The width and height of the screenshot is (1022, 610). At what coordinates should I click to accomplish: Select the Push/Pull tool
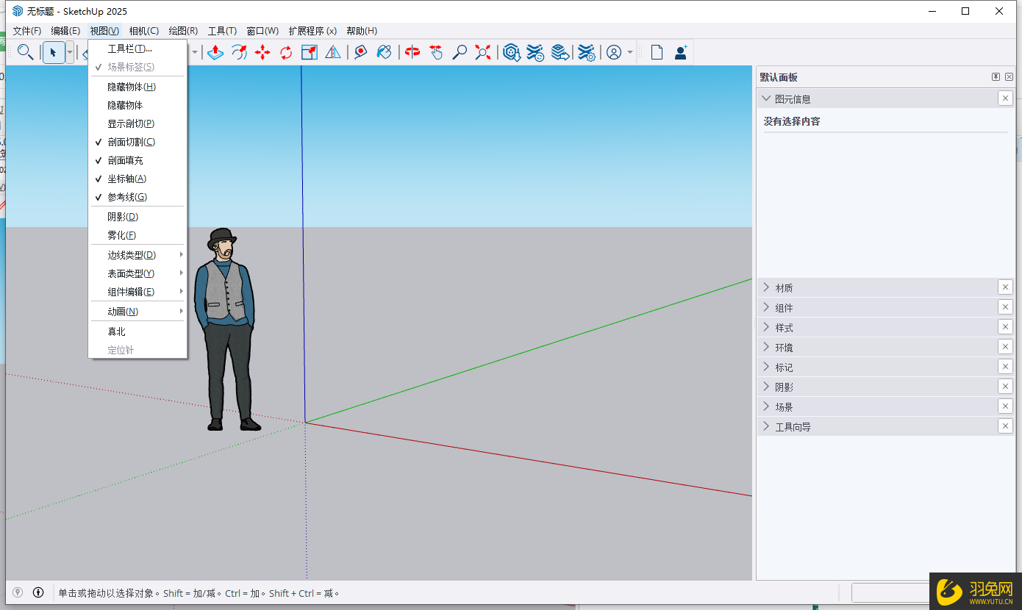(x=215, y=52)
